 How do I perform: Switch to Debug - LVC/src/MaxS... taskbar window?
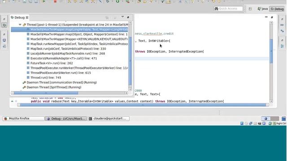pyautogui.click(x=66, y=119)
